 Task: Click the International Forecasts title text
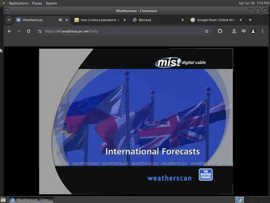153,151
